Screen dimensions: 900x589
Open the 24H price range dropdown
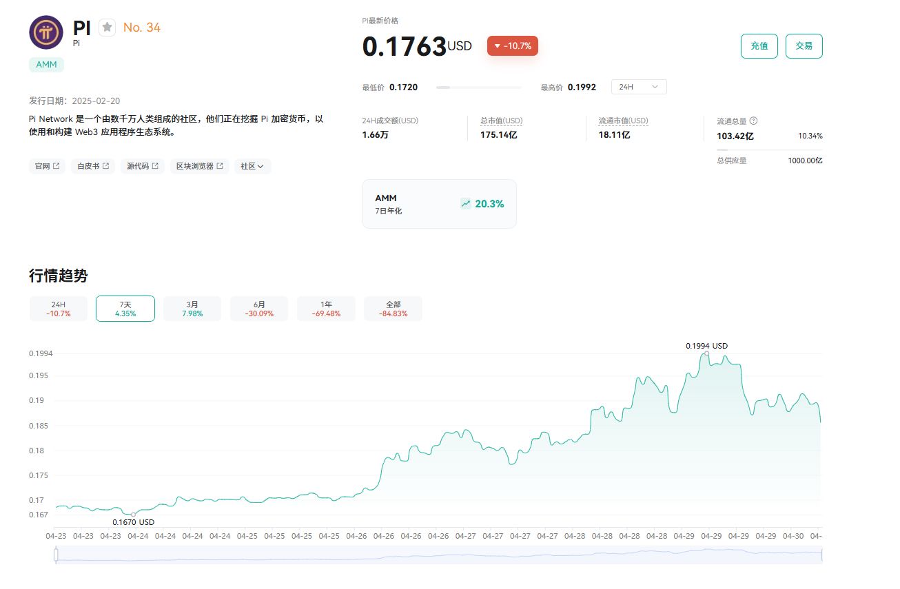639,87
